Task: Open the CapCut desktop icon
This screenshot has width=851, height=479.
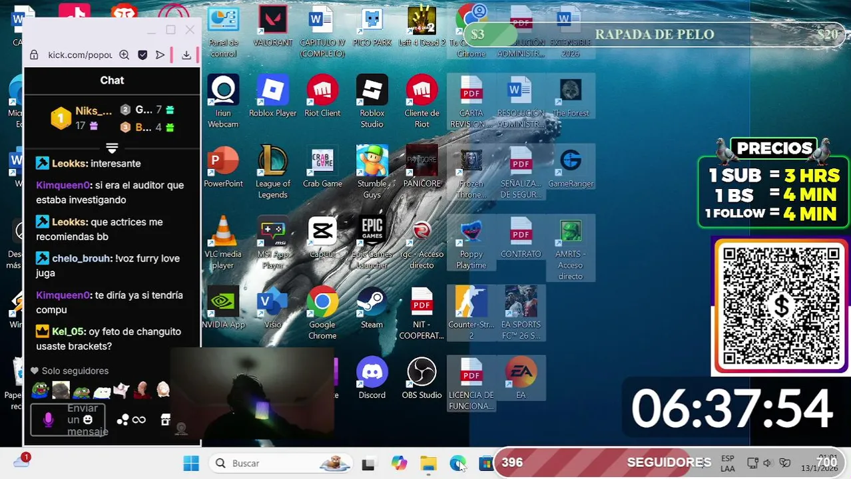Action: pyautogui.click(x=322, y=238)
